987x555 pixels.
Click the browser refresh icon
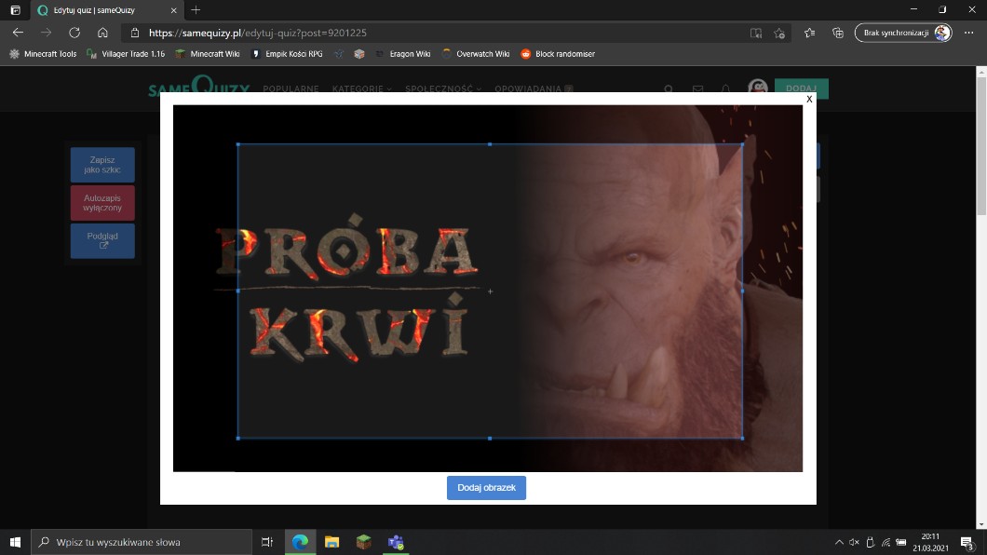tap(74, 33)
